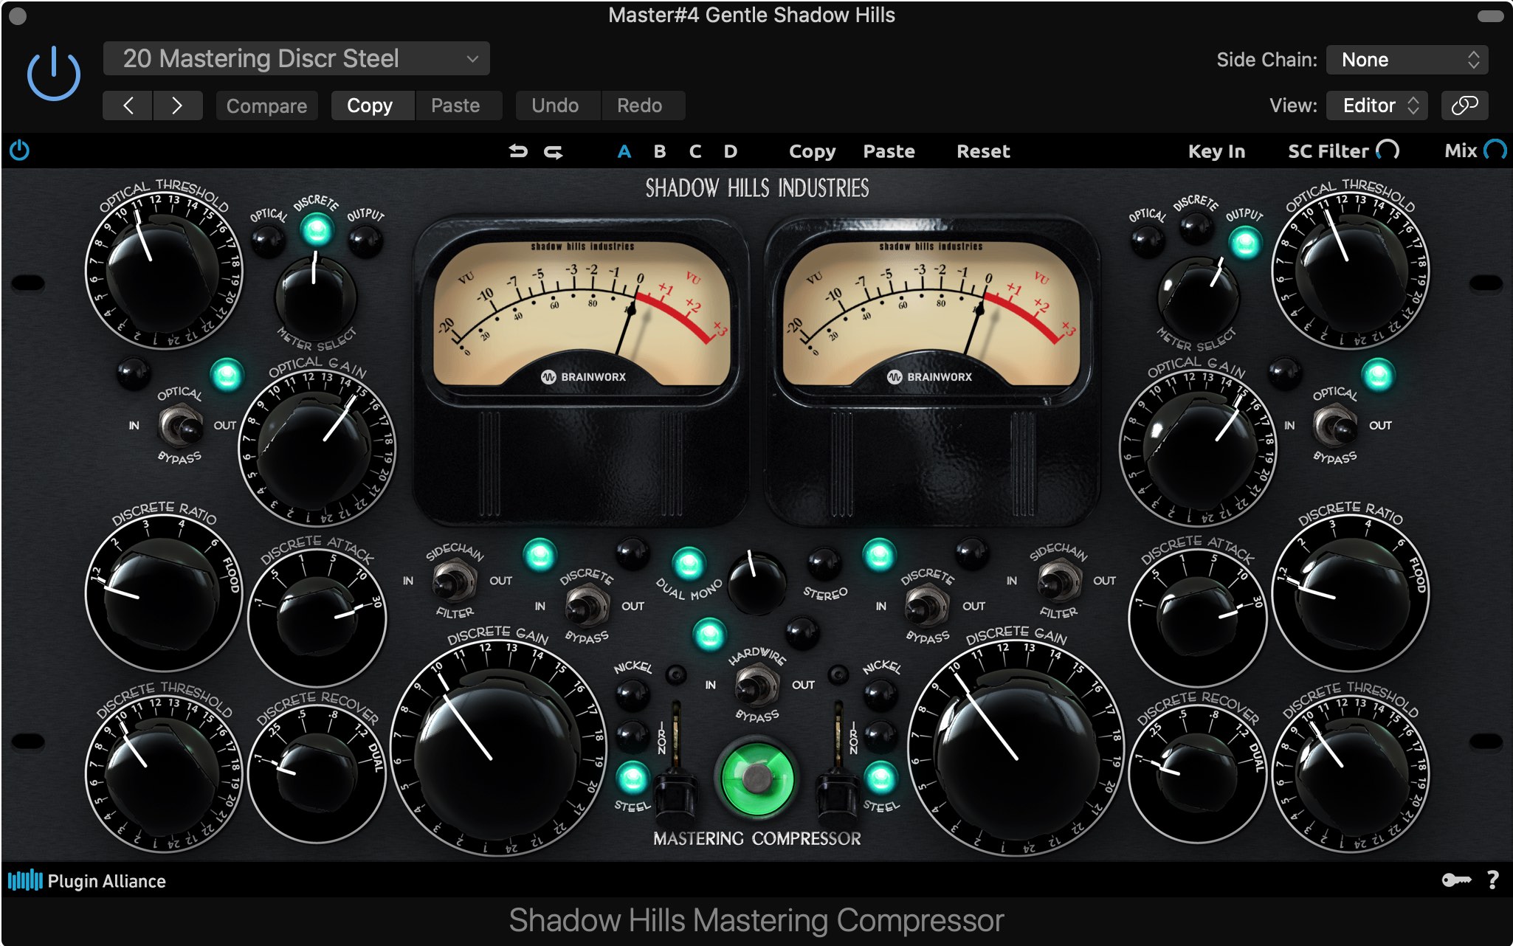
Task: Select preset slot D
Action: [x=730, y=151]
